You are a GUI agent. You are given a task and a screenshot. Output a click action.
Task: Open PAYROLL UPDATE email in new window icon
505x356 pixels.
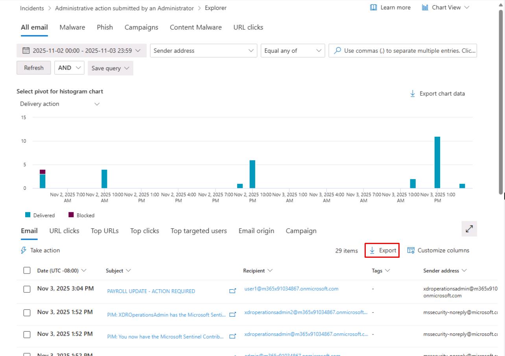(x=232, y=291)
